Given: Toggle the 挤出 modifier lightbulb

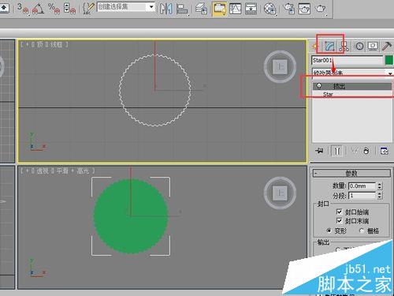Looking at the screenshot, I should click(319, 86).
